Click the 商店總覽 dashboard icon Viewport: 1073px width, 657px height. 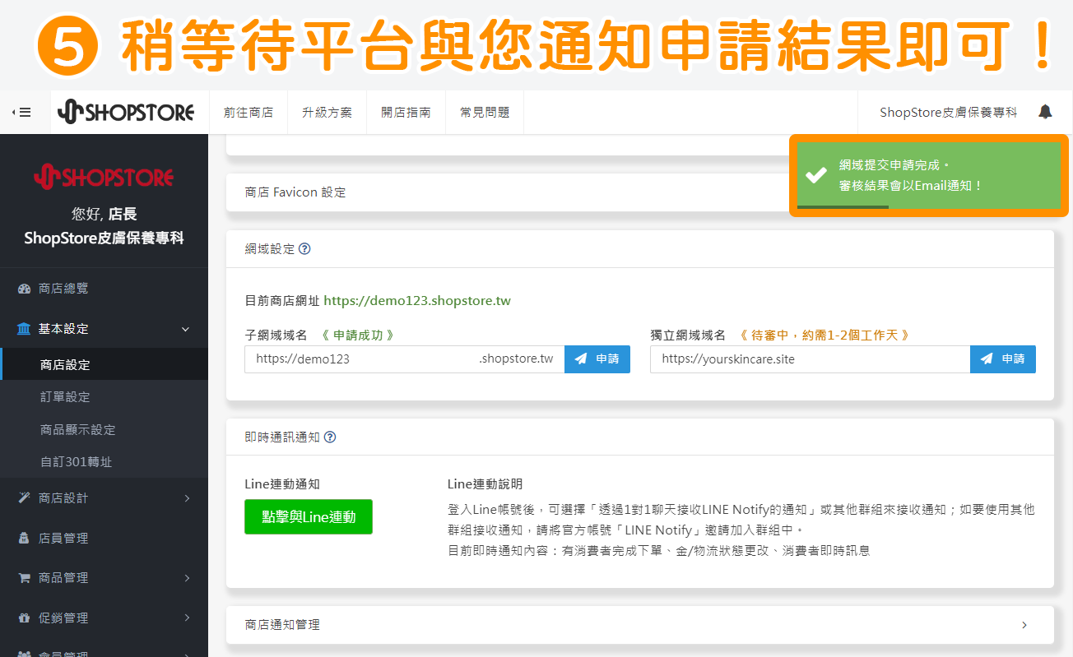[24, 289]
